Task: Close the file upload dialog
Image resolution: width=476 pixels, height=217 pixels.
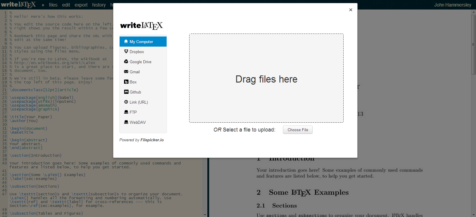Action: coord(351,10)
